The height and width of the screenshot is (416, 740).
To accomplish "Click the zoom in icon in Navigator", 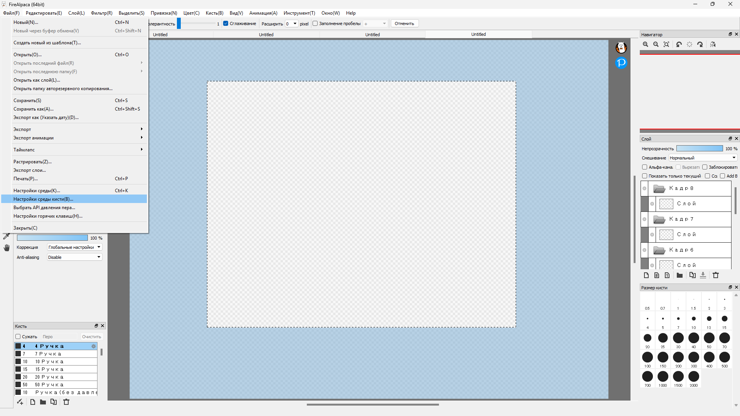I will (646, 45).
